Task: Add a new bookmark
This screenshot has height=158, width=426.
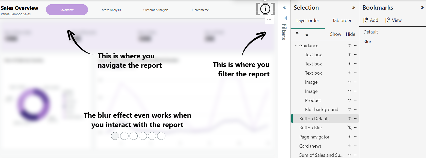Action: tap(370, 20)
